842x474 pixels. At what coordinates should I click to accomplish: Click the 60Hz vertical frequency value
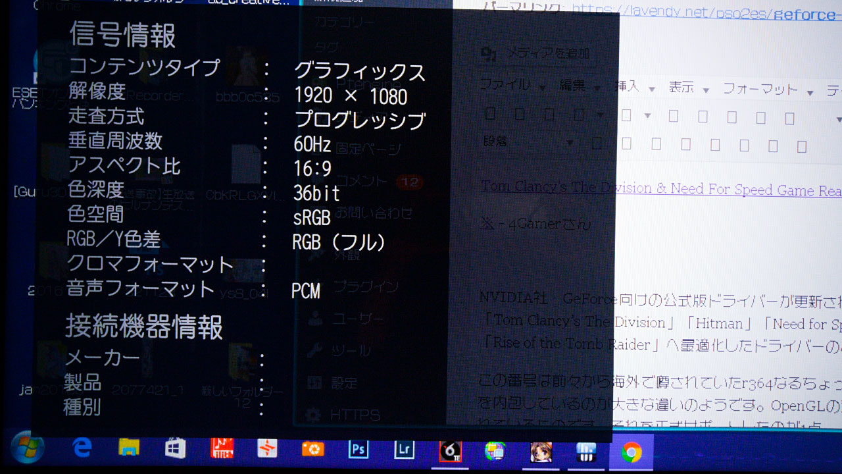312,144
